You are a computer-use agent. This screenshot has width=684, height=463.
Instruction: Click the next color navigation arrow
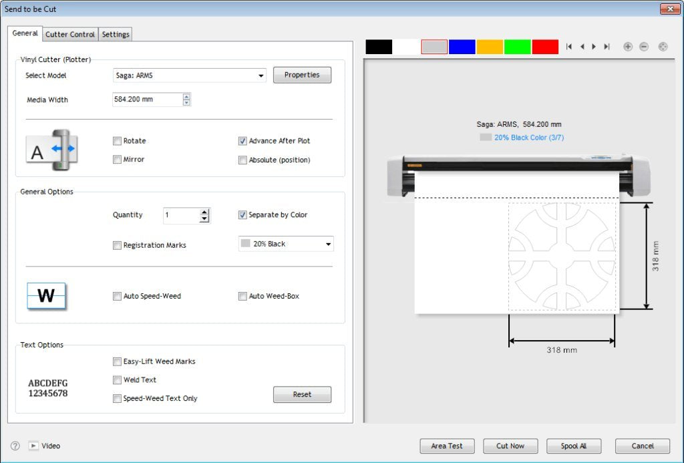coord(594,46)
